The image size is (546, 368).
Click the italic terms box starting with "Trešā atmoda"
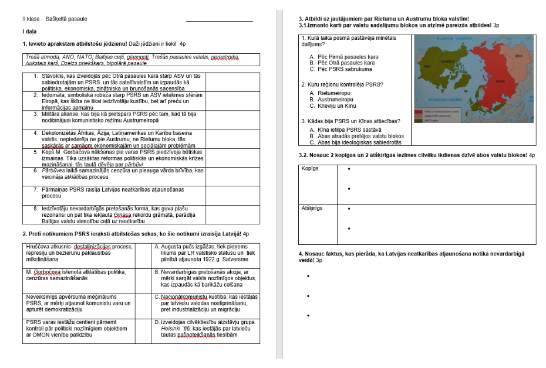141,60
